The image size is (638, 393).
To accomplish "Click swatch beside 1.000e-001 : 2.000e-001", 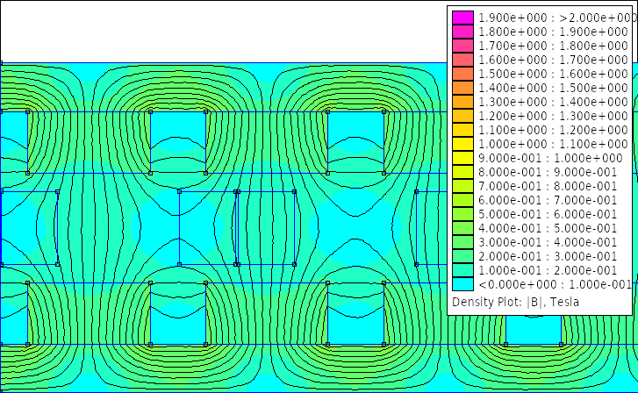I will [x=462, y=270].
